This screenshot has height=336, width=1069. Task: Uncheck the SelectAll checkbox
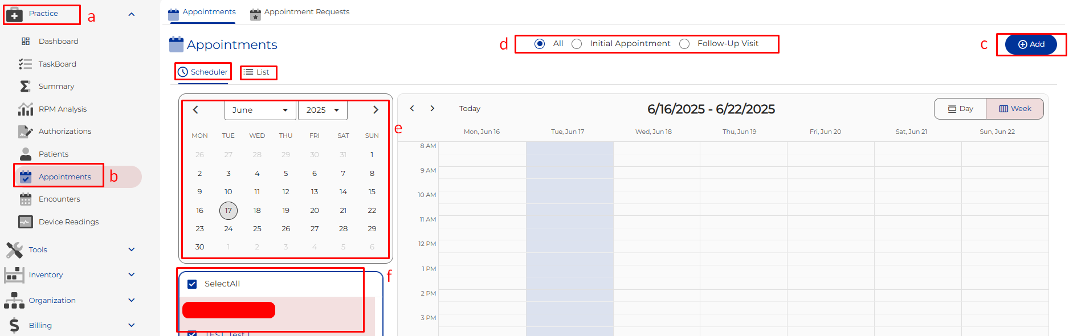[192, 284]
